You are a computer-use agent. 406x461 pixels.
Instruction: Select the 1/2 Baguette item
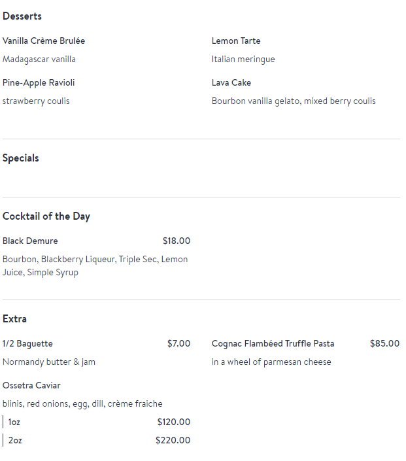pyautogui.click(x=27, y=344)
